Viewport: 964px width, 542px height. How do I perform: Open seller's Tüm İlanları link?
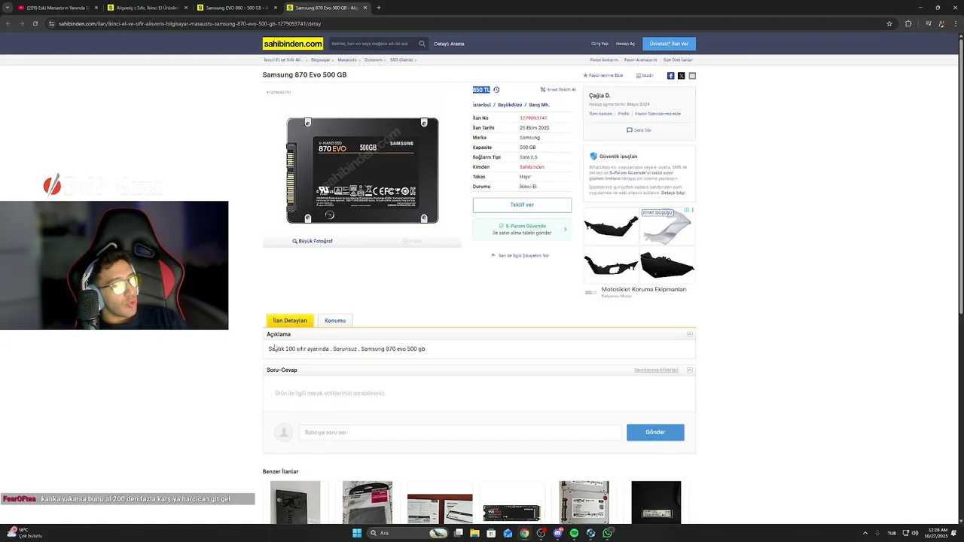coord(600,114)
